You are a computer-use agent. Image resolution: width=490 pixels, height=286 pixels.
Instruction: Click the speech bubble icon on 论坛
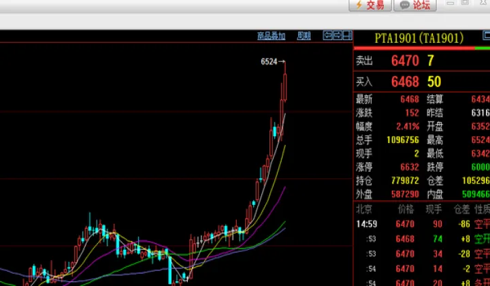click(x=405, y=5)
